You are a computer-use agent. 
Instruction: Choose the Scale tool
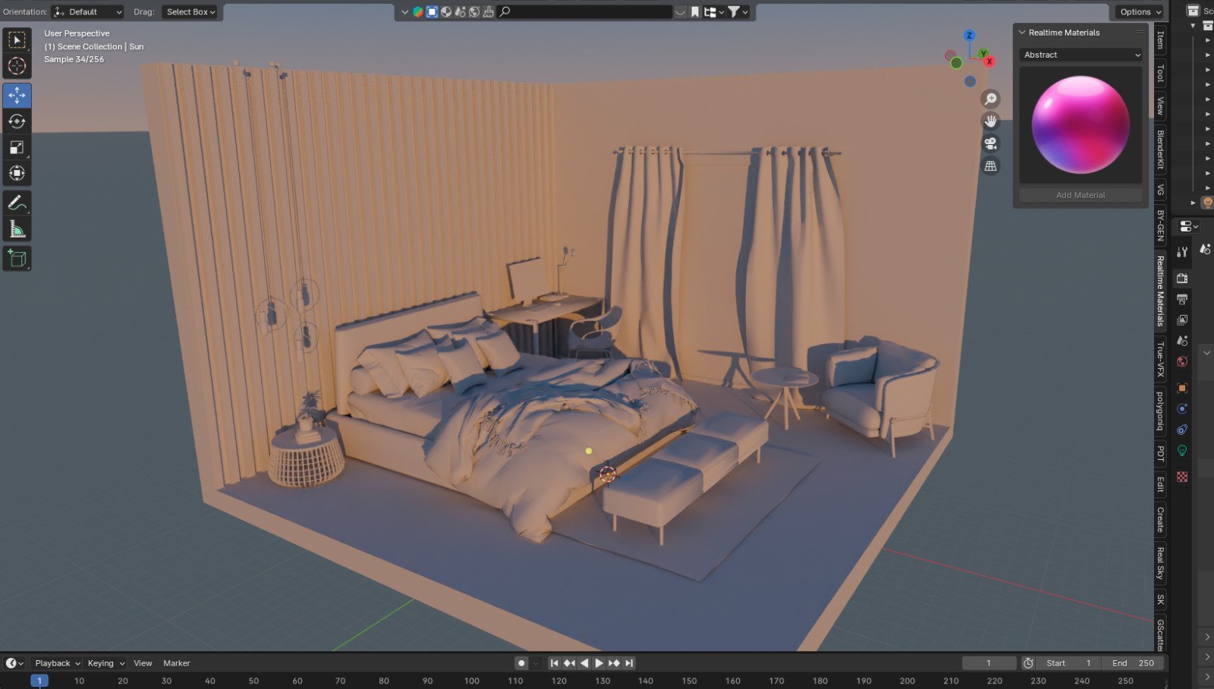point(17,147)
